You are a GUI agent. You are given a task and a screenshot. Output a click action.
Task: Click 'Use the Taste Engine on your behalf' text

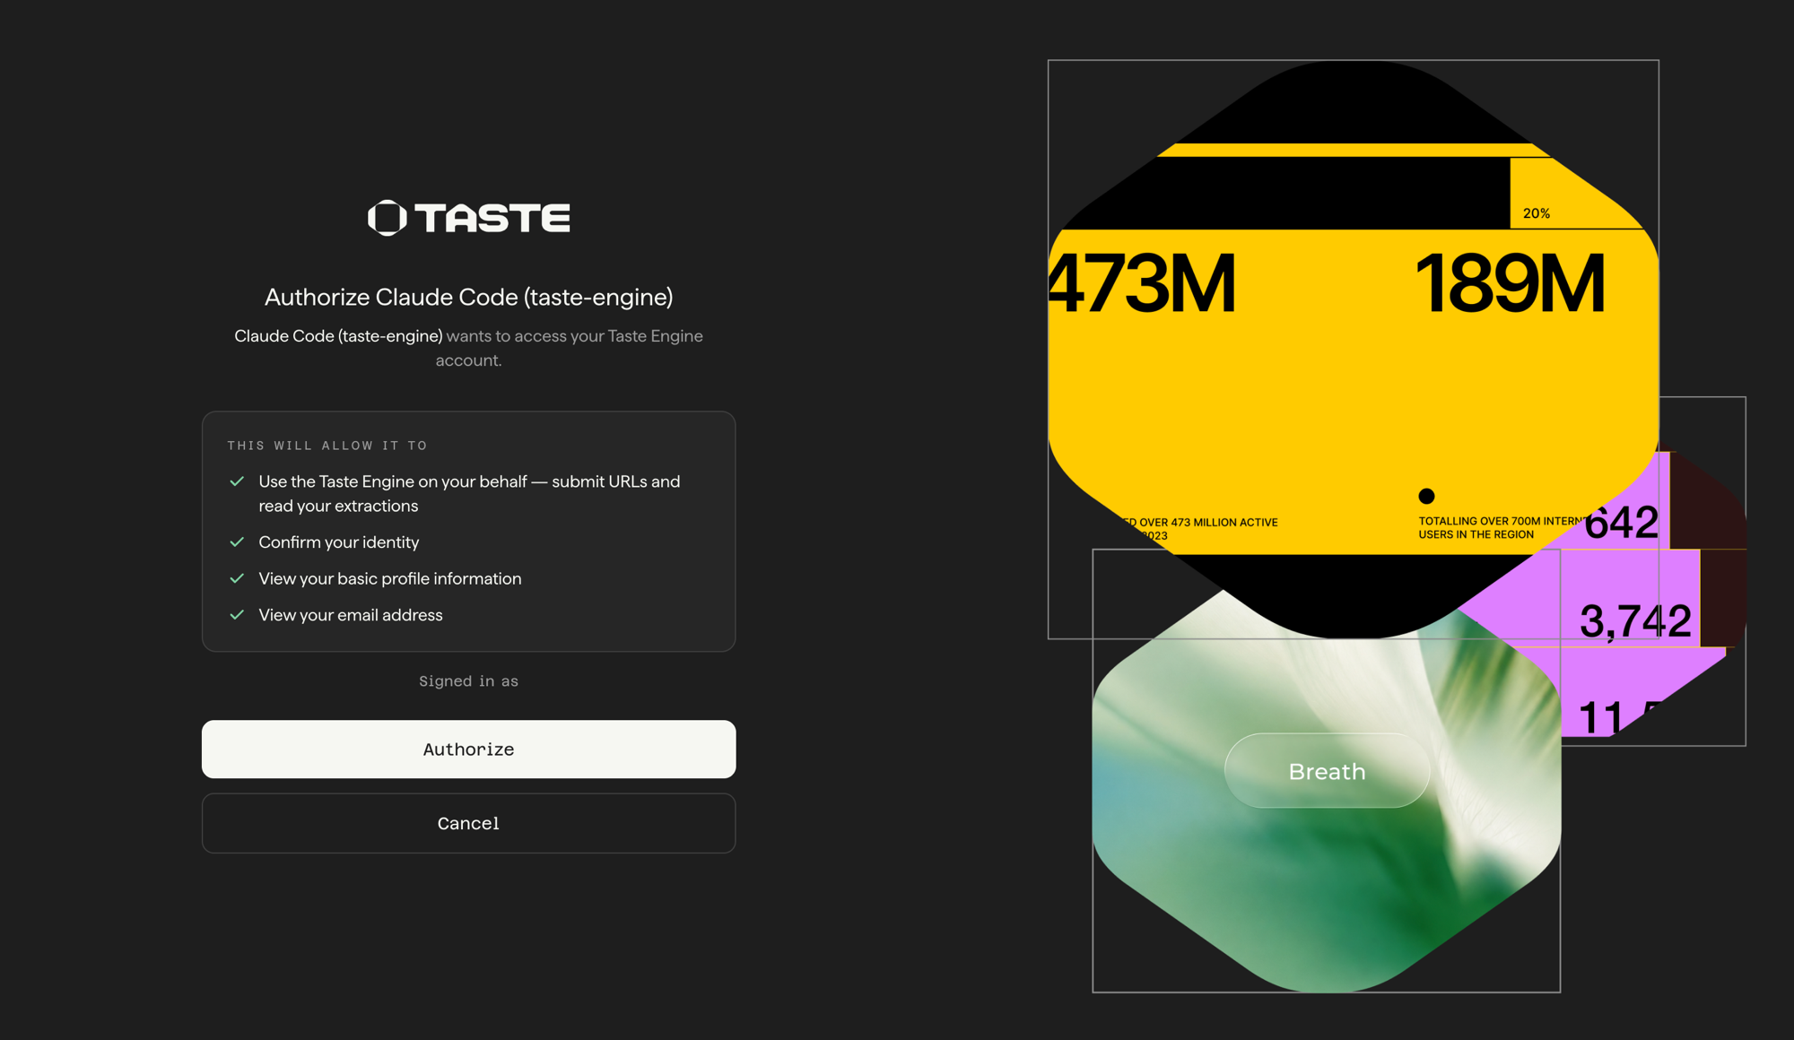(x=393, y=481)
